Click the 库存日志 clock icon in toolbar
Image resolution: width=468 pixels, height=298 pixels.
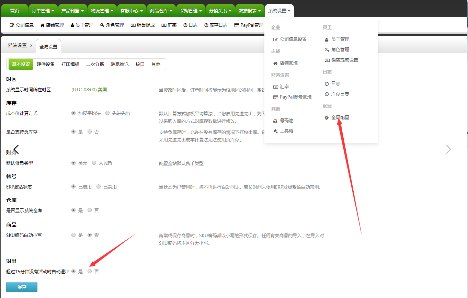[x=206, y=25]
